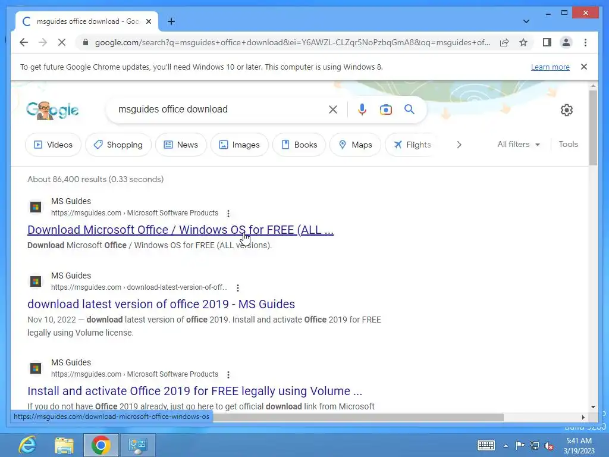Click vertical scrollbar thumb
Viewport: 609px width, 457px height.
click(593, 128)
